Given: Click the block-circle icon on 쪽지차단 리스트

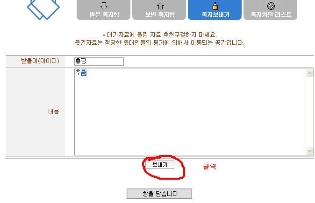Looking at the screenshot, I should click(271, 6).
